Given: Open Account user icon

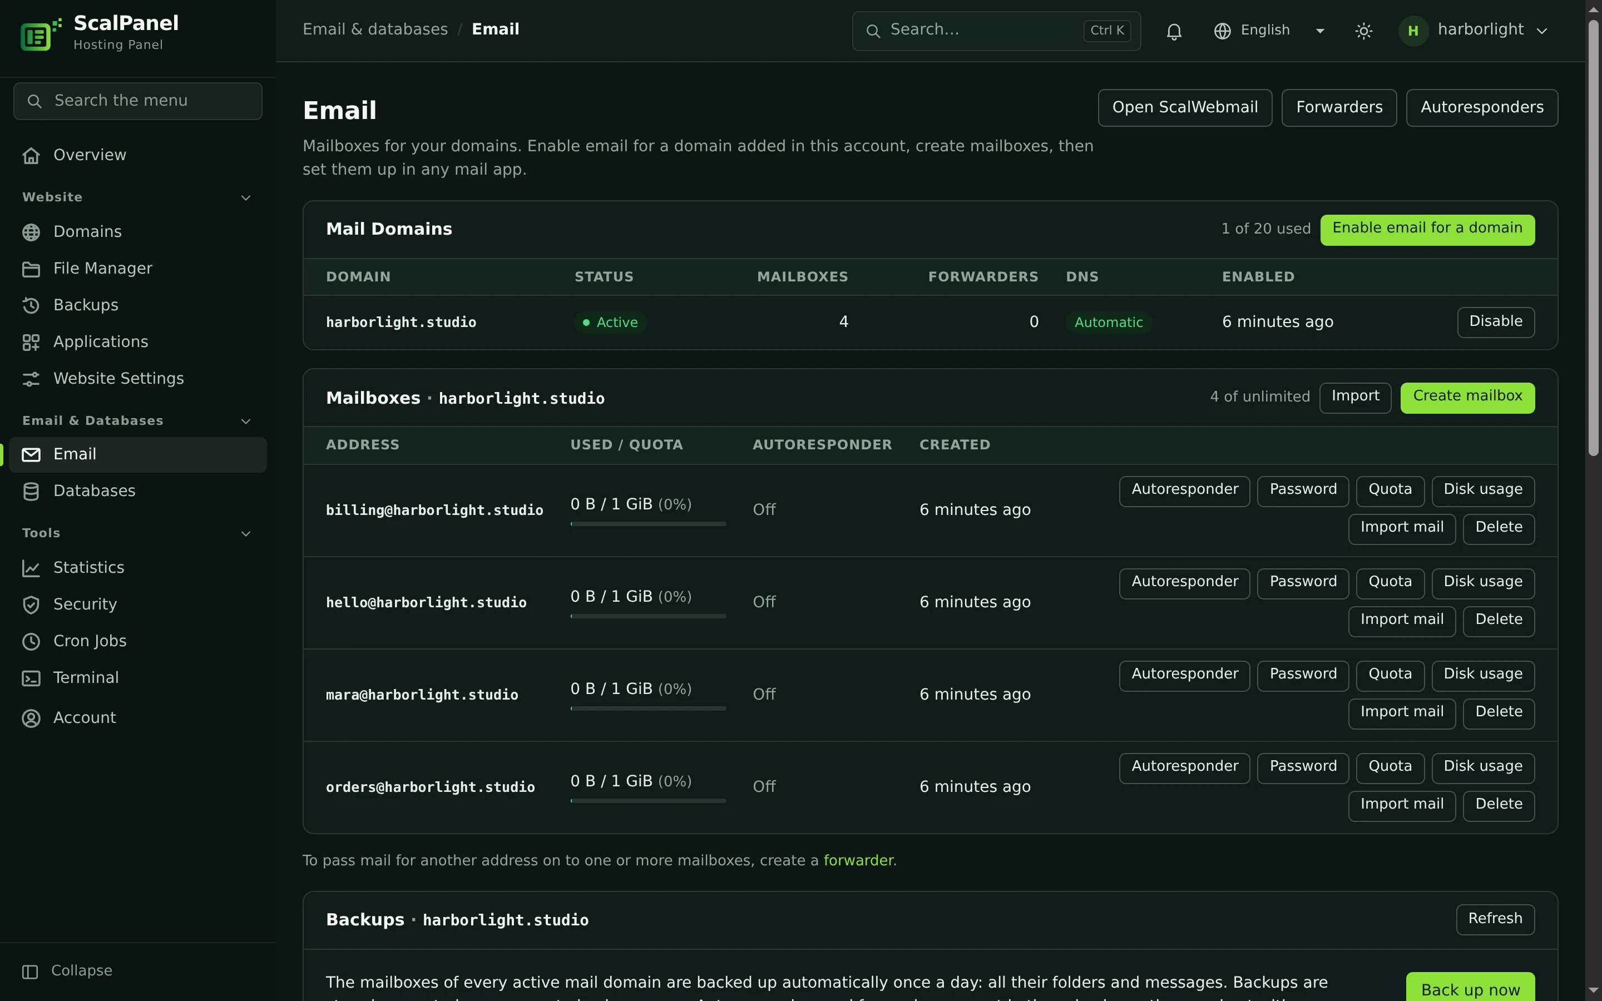Looking at the screenshot, I should coord(31,718).
